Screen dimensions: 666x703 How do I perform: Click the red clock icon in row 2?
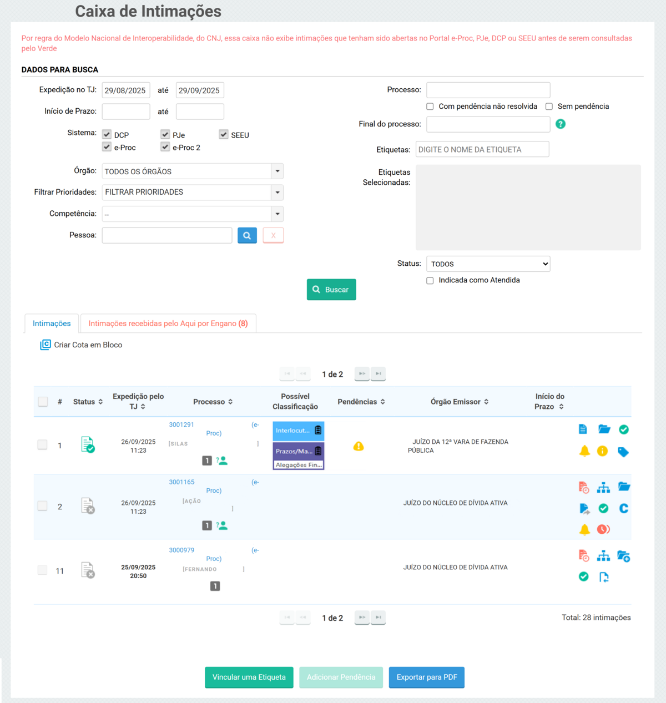603,529
